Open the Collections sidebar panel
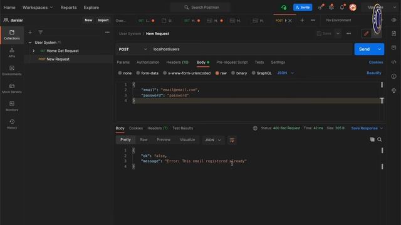The width and height of the screenshot is (401, 225). point(12,35)
